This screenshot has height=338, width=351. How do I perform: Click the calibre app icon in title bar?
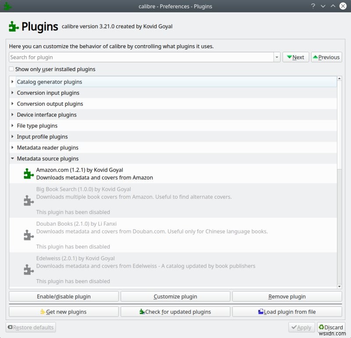[8, 6]
